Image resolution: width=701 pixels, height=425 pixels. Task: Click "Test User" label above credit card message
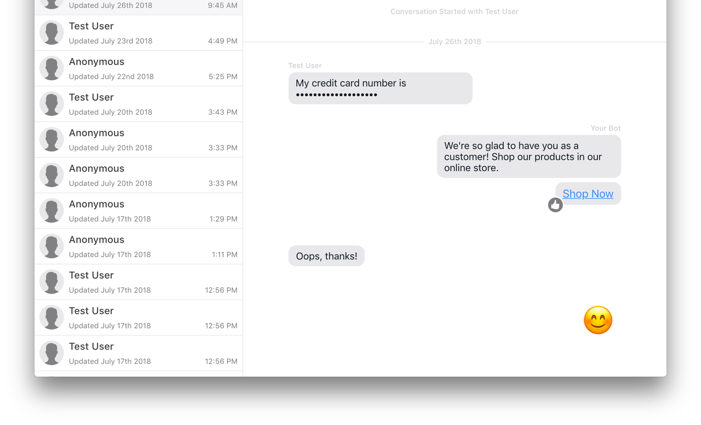(305, 66)
